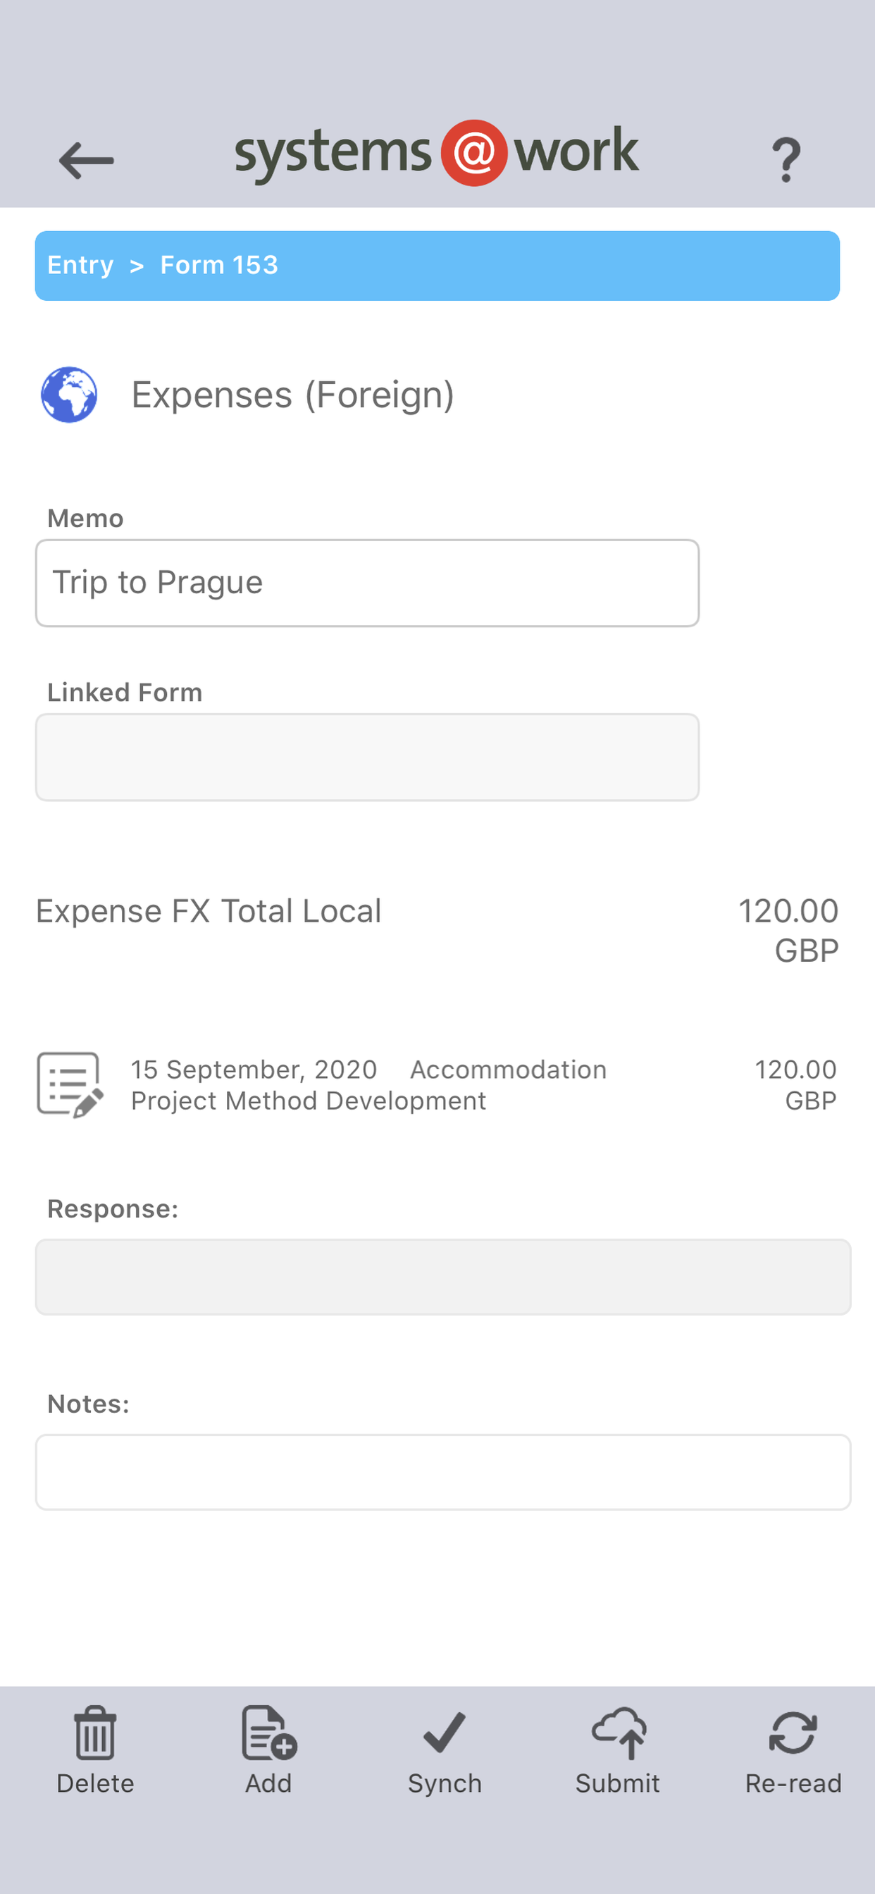Go to Entry in the breadcrumb
Viewport: 875px width, 1894px height.
click(x=80, y=265)
